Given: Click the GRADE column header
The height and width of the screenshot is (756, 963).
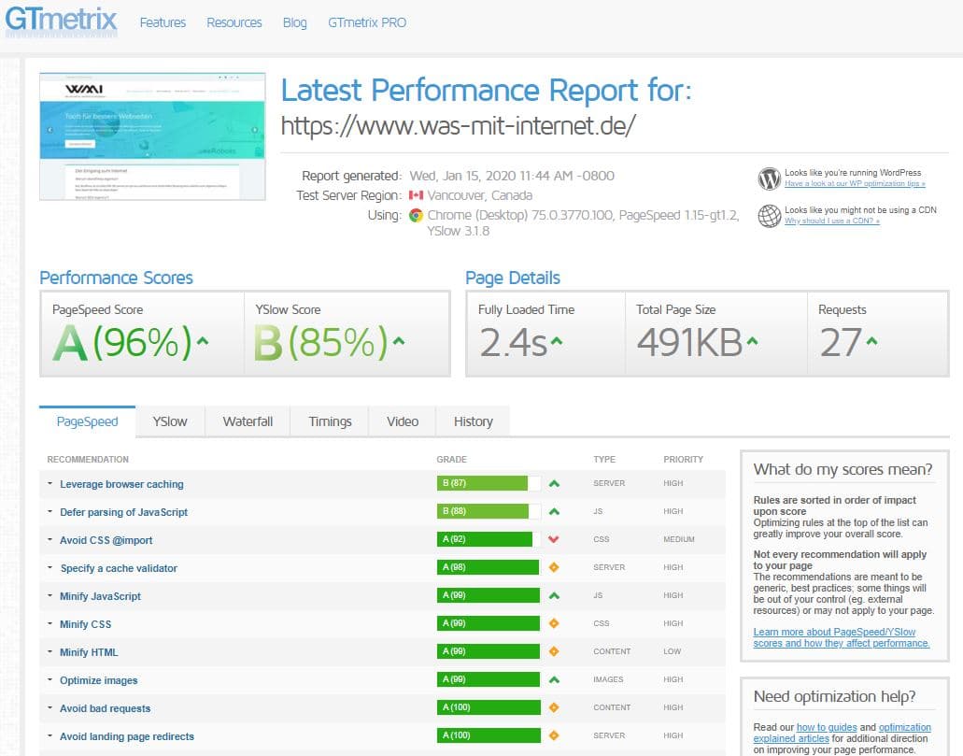Looking at the screenshot, I should click(x=451, y=459).
